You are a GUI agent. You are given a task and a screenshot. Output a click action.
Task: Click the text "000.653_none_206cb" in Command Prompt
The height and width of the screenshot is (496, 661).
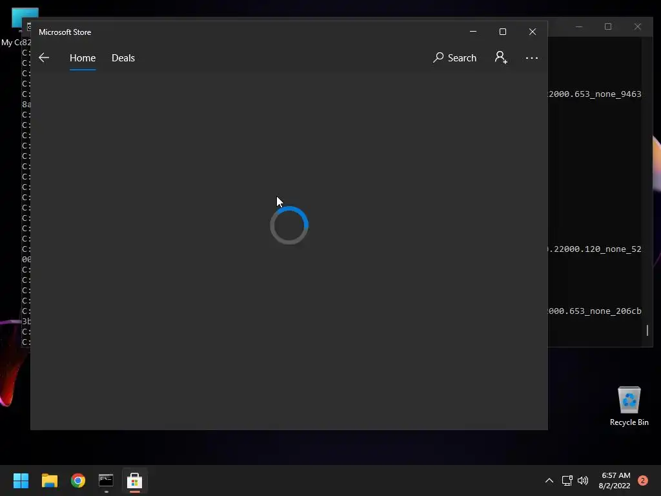[x=595, y=311]
